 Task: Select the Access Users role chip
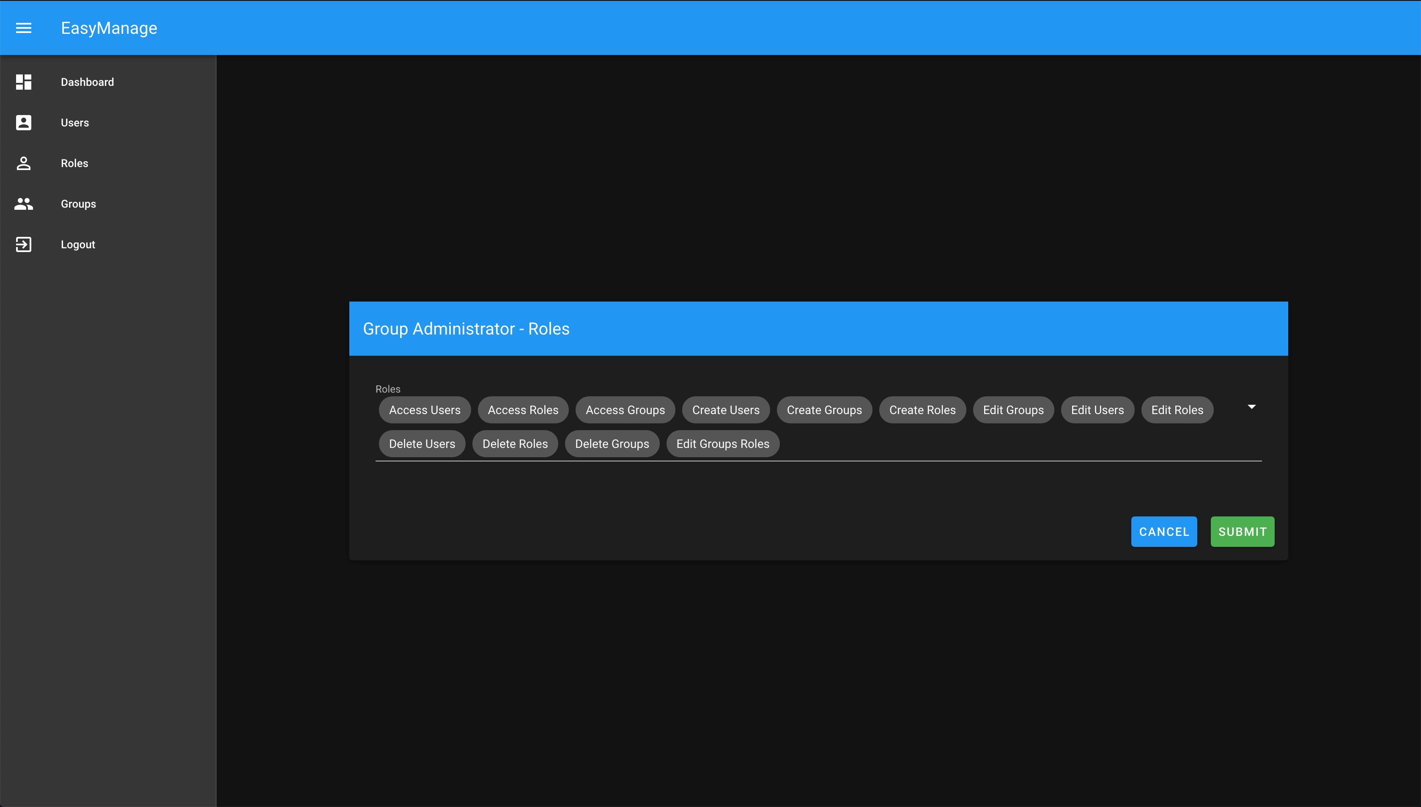coord(425,410)
